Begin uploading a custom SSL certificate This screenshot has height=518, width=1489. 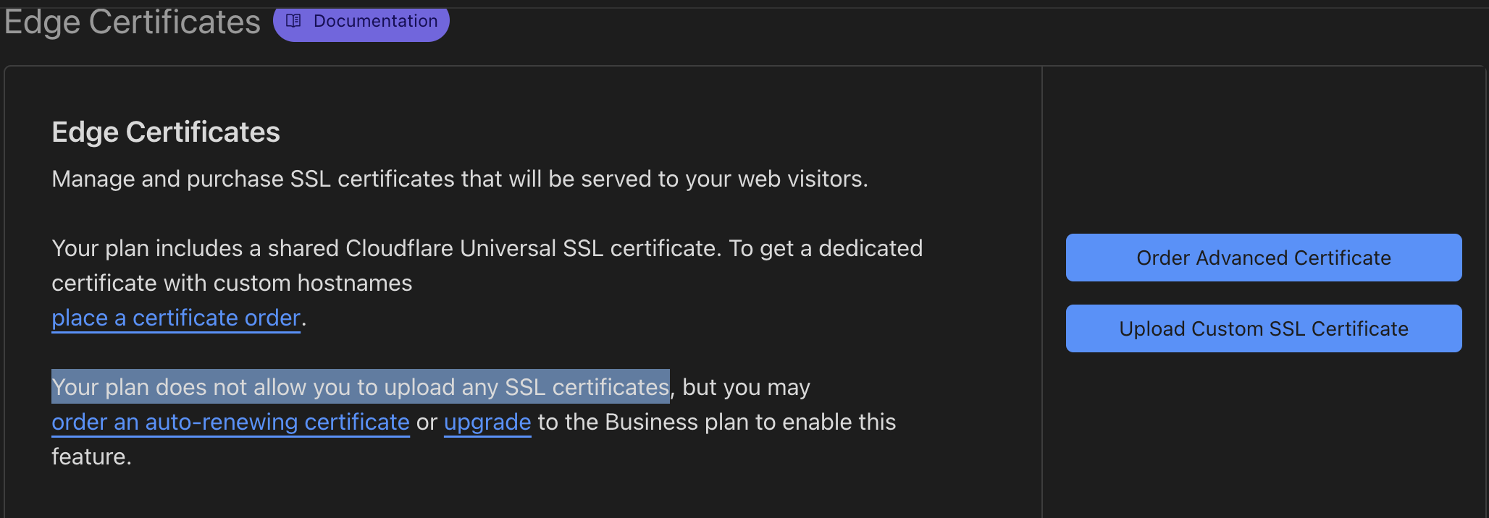[1262, 328]
